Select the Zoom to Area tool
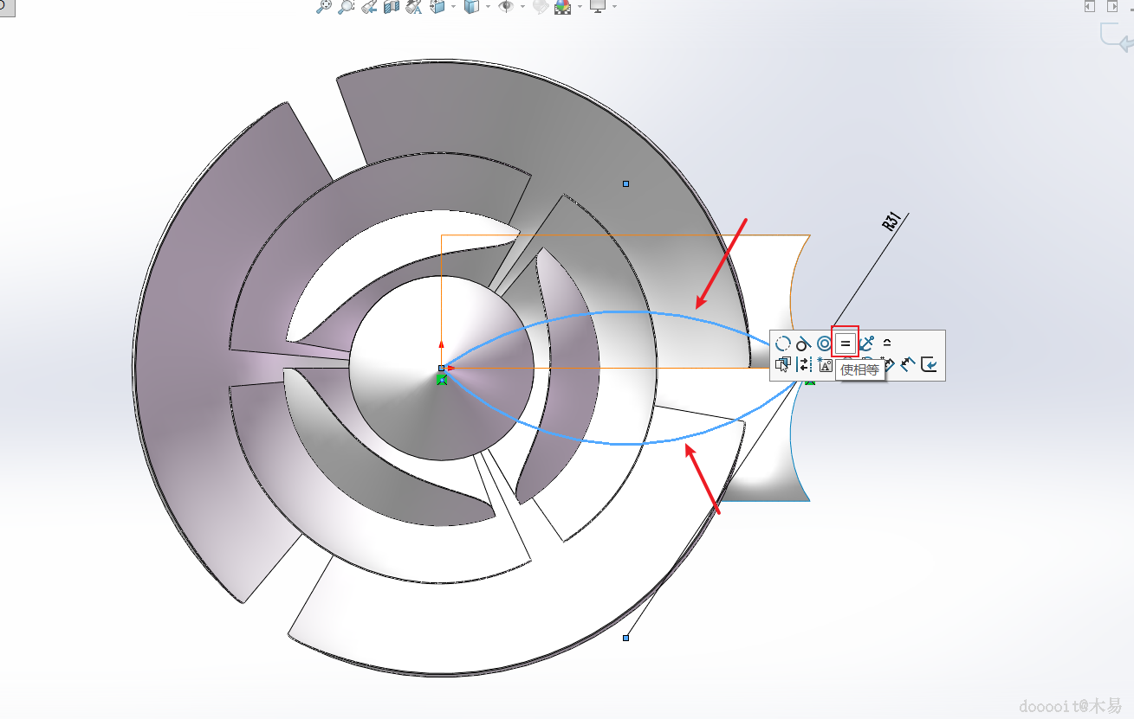The image size is (1134, 719). point(346,7)
